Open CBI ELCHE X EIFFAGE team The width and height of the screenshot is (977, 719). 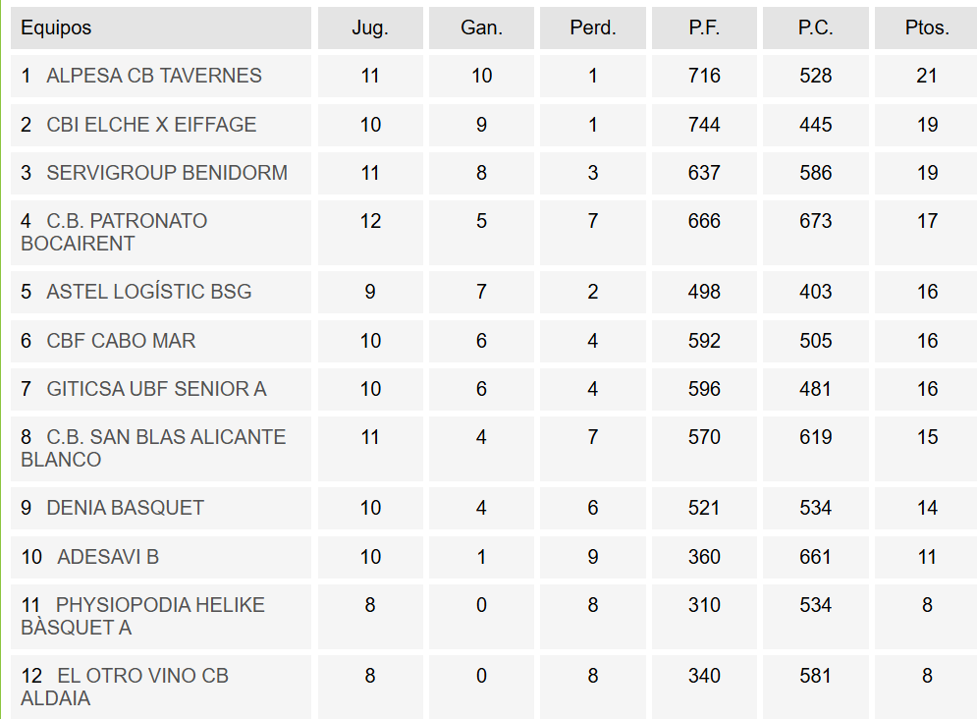[x=151, y=125]
